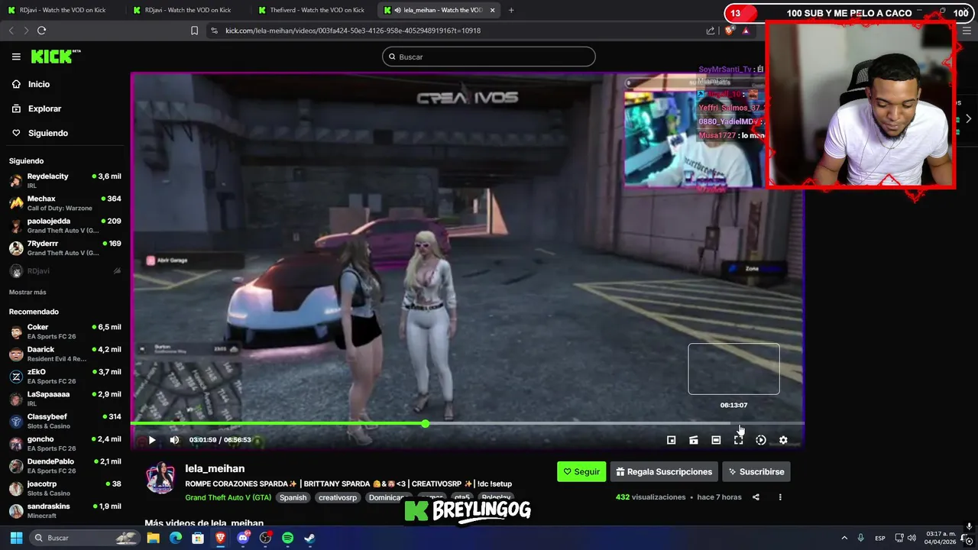Show hidden system tray icons chevron

pyautogui.click(x=844, y=538)
